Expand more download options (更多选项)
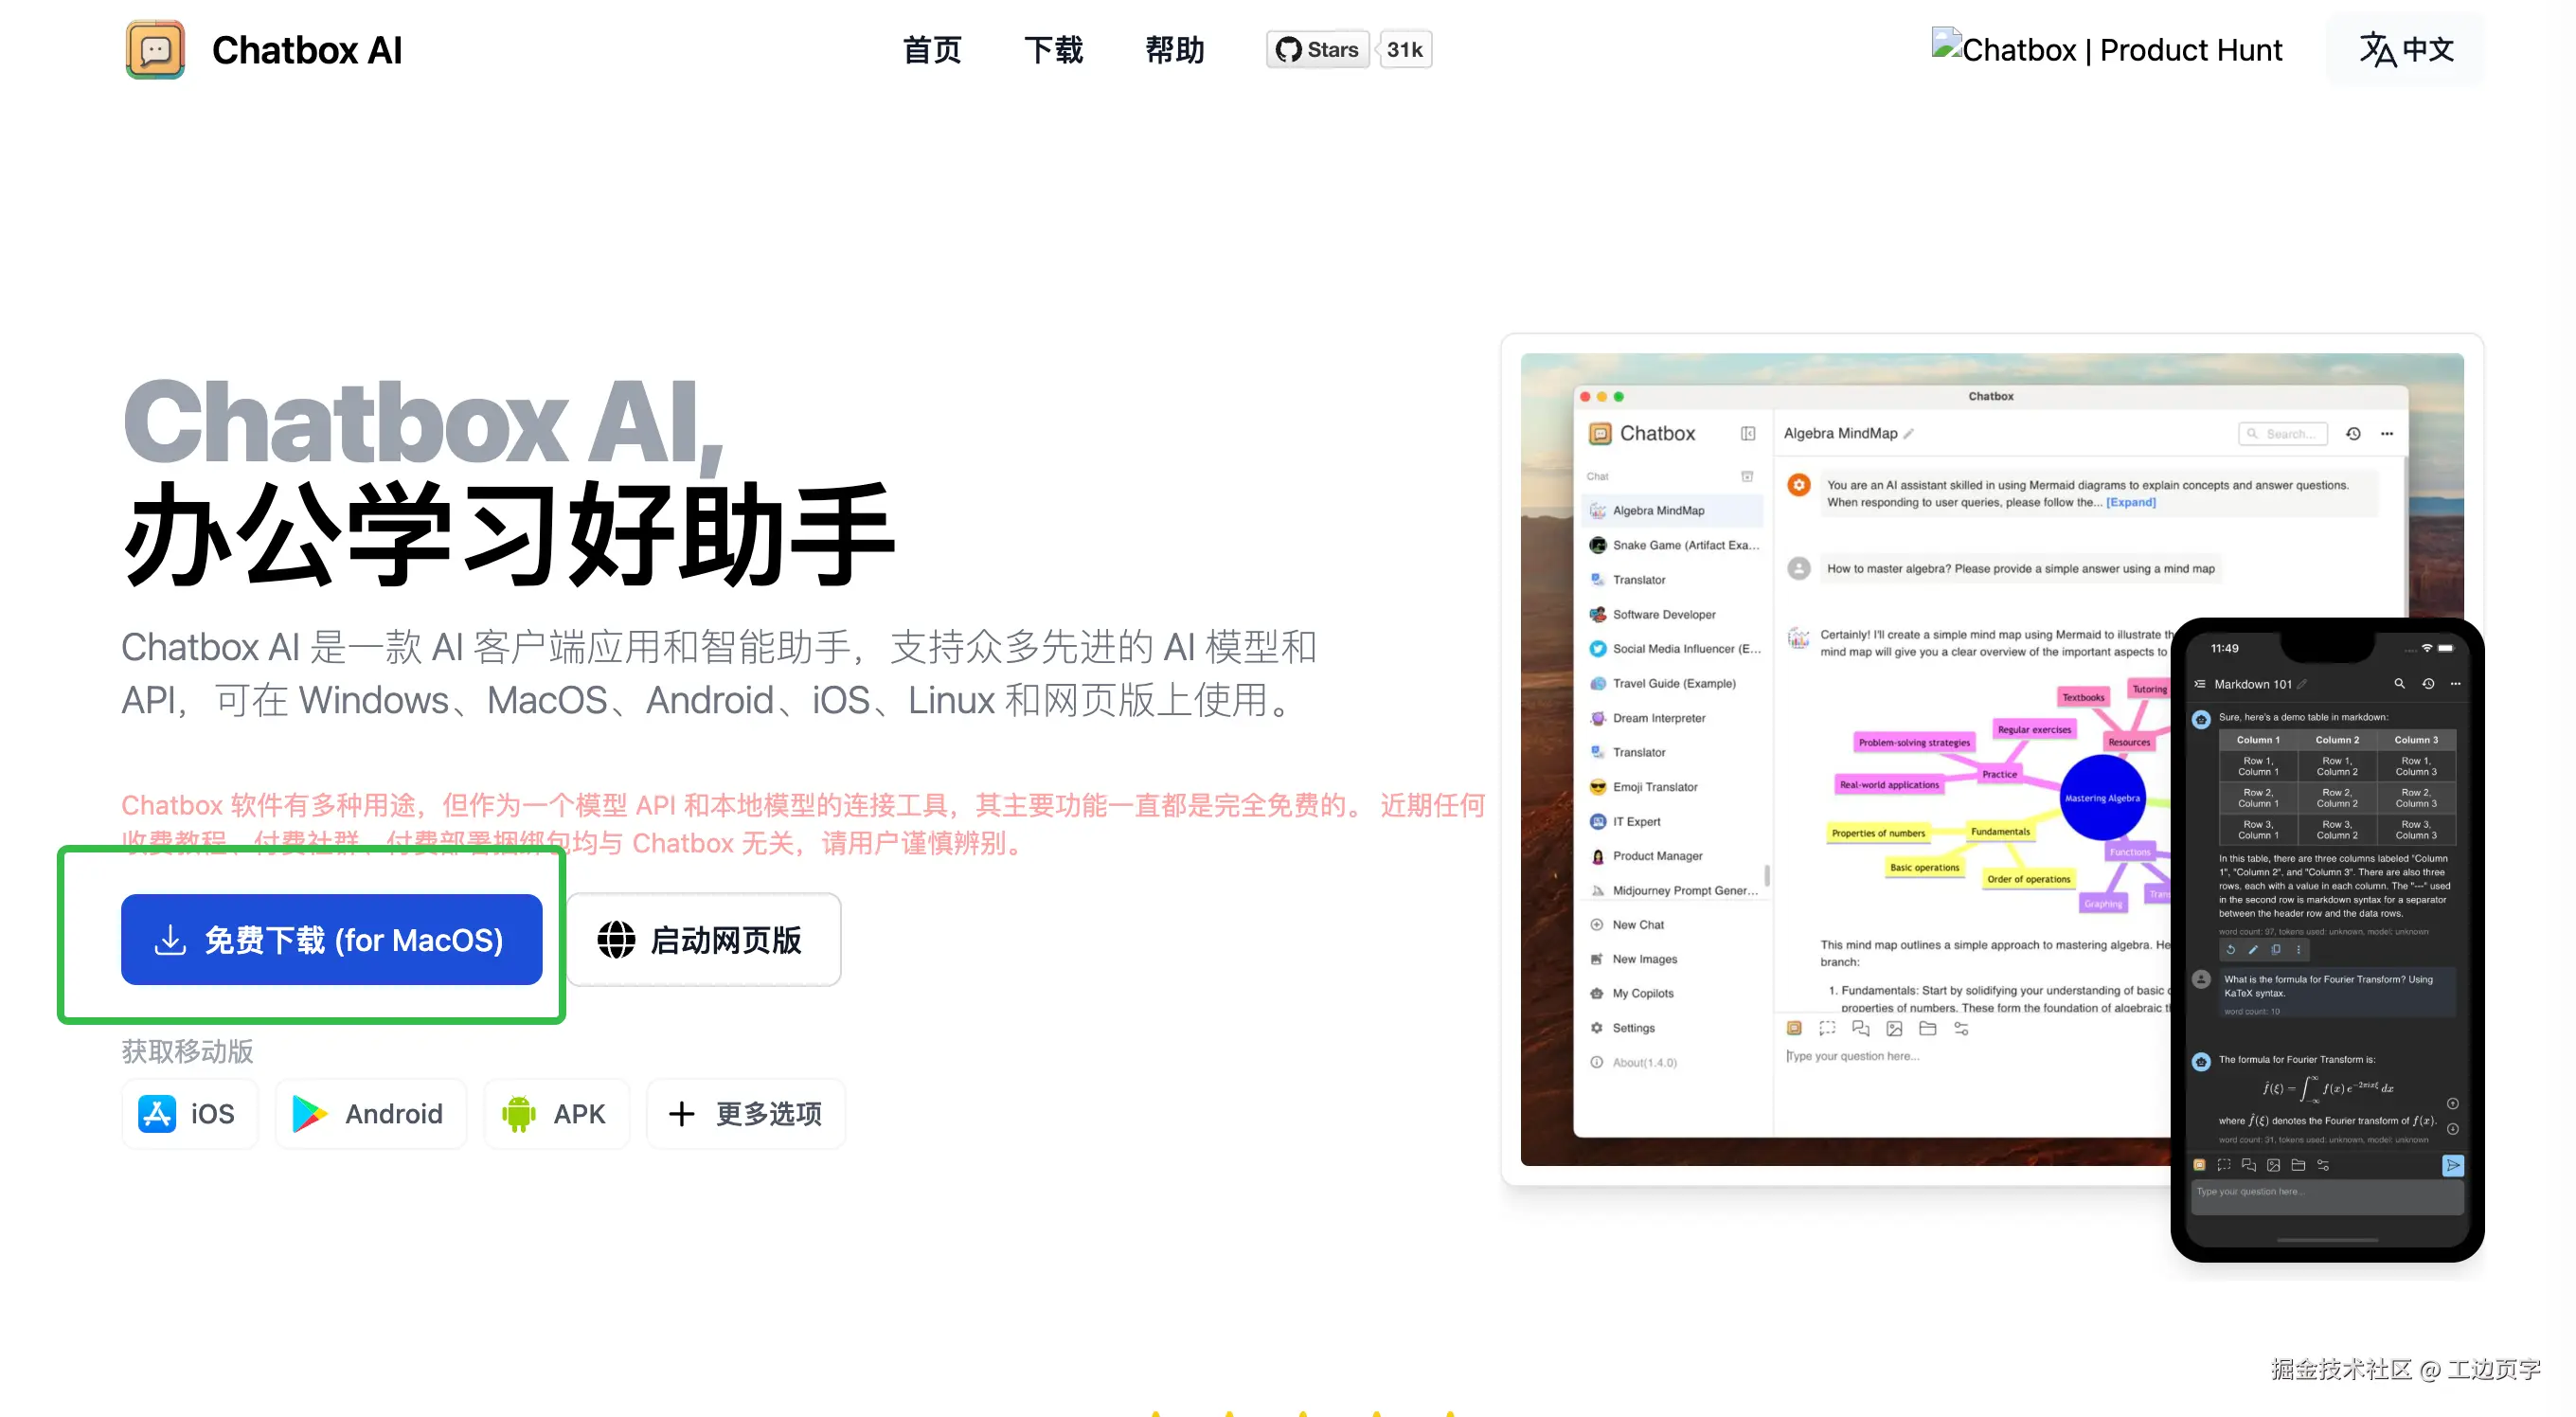 click(746, 1113)
